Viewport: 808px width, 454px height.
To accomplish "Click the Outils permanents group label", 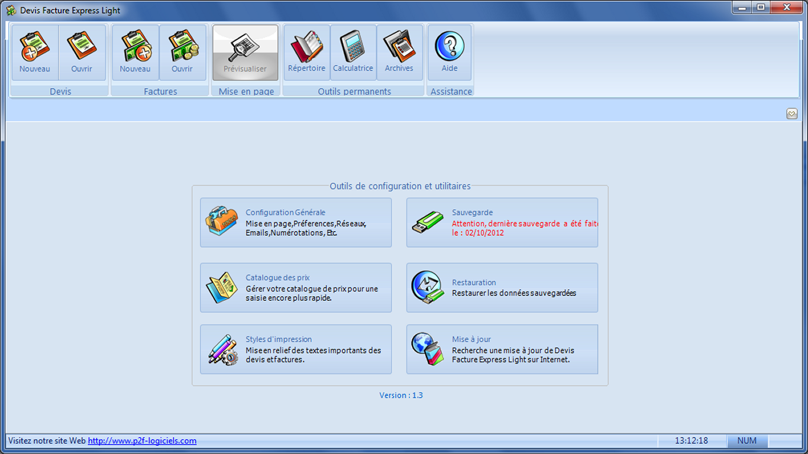I will (354, 92).
